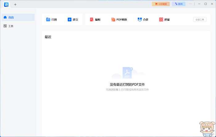The height and width of the screenshot is (137, 216).
Task: Open the 全部工具 all tools button
Action: click(200, 19)
